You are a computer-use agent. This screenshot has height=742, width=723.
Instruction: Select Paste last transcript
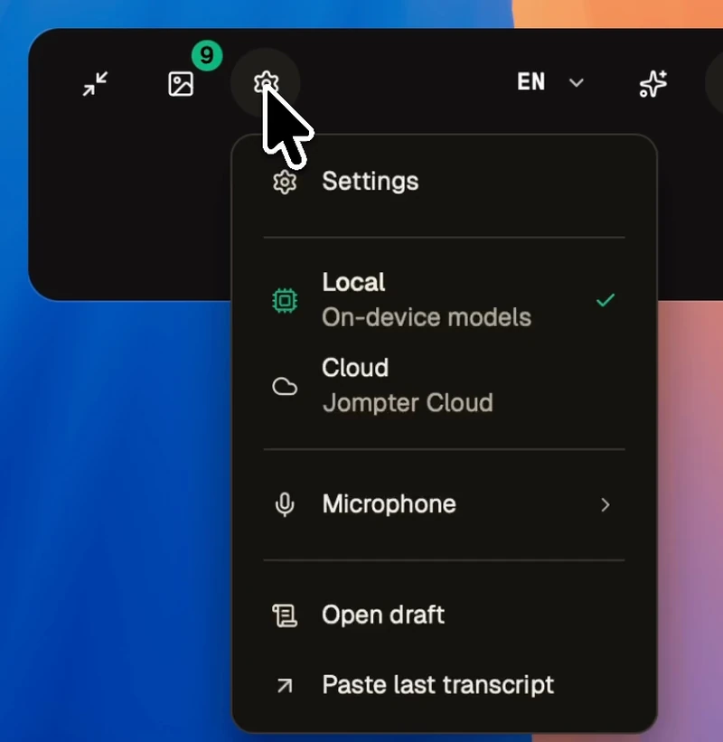(444, 685)
